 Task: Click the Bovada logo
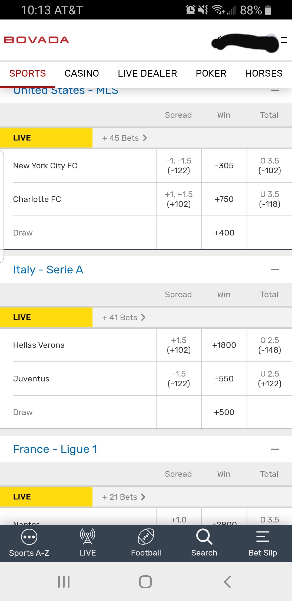click(x=36, y=40)
